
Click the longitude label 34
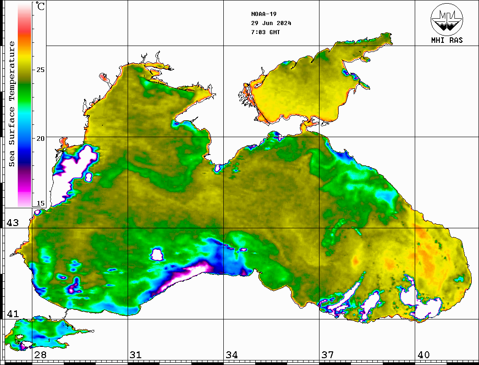[x=232, y=355]
